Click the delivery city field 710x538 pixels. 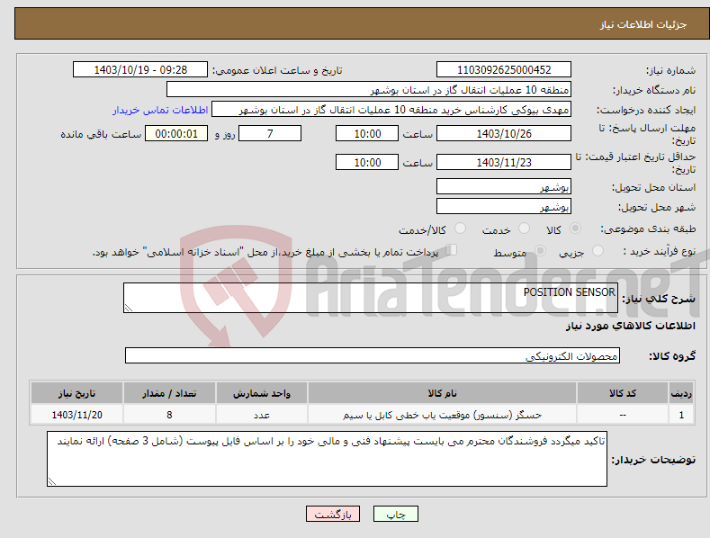tap(504, 207)
